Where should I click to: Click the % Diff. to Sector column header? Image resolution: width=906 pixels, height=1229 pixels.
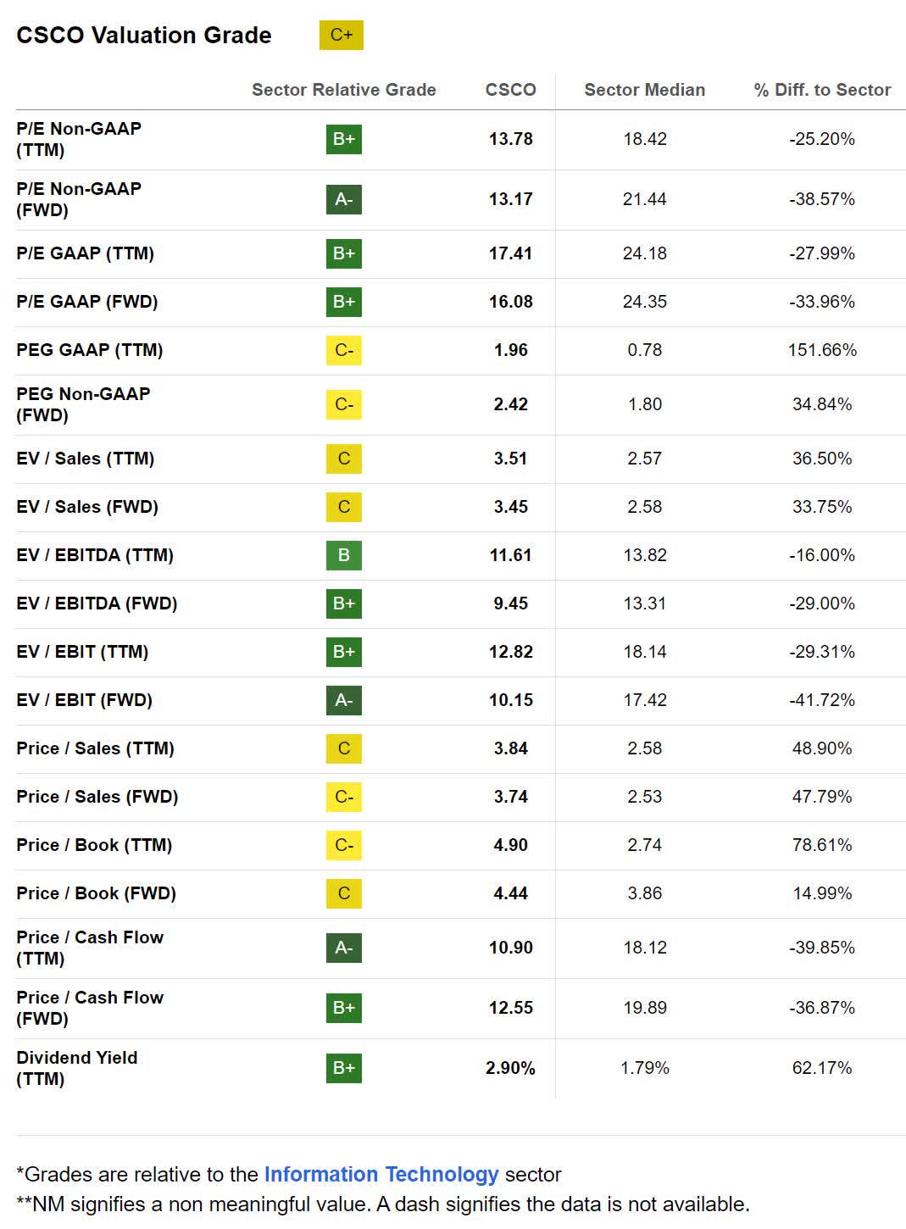point(822,90)
